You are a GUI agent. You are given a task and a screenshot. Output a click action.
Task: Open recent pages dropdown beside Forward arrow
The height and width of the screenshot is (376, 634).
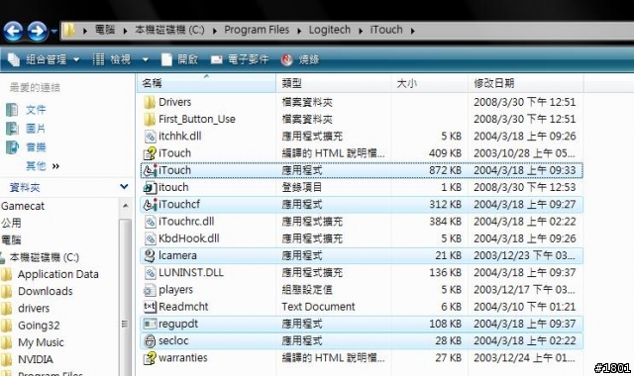pyautogui.click(x=53, y=31)
